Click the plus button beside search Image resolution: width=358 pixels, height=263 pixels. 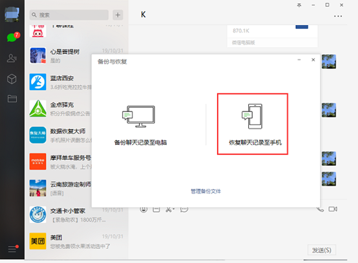tap(118, 15)
